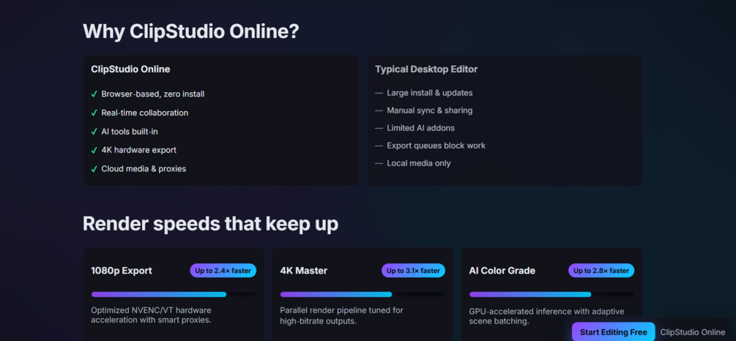
Task: Click the dash beside Limited AI addons
Action: point(379,128)
